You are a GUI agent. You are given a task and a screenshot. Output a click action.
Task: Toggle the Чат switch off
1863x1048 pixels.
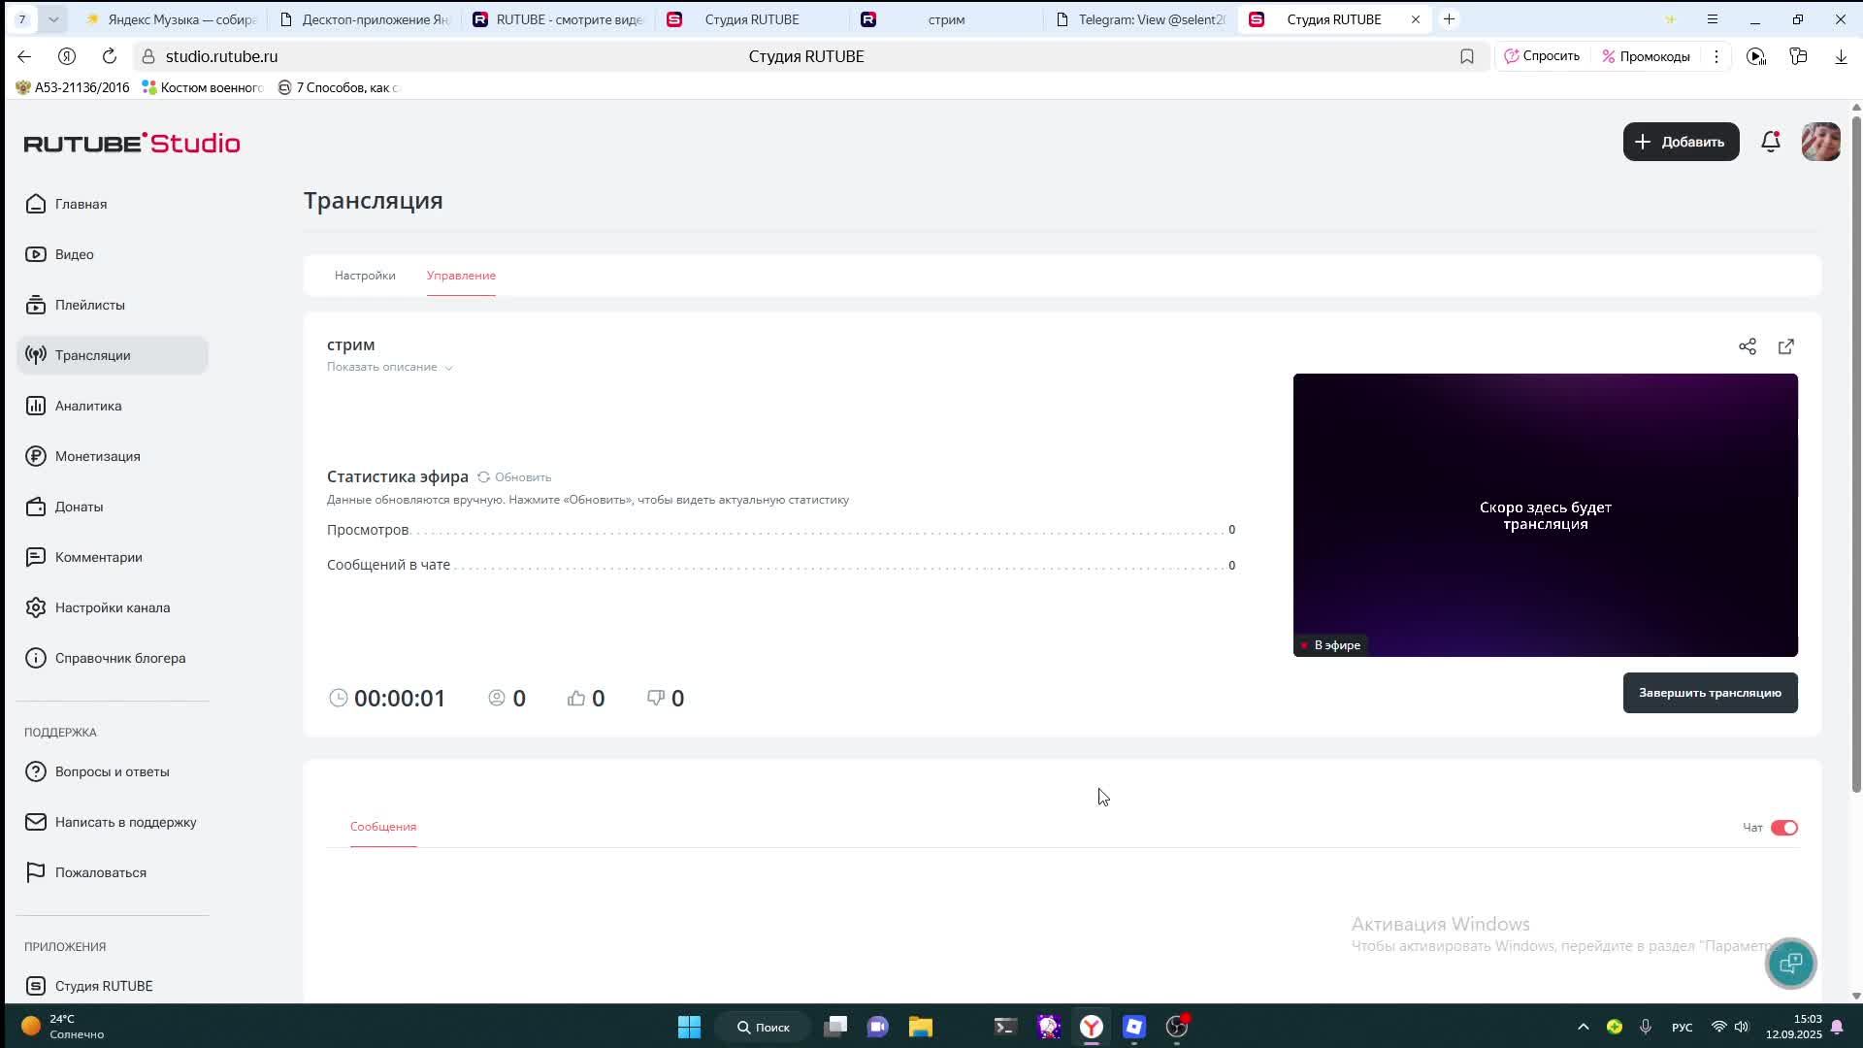click(x=1783, y=828)
